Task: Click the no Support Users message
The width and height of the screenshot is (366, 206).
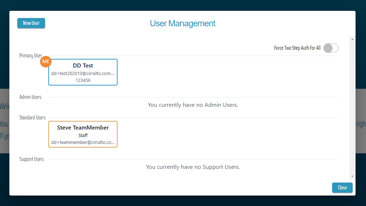Action: click(x=193, y=167)
